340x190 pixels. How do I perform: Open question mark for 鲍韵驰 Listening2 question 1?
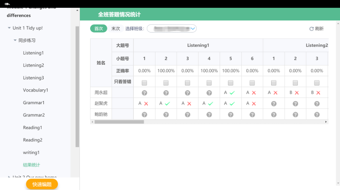274,114
